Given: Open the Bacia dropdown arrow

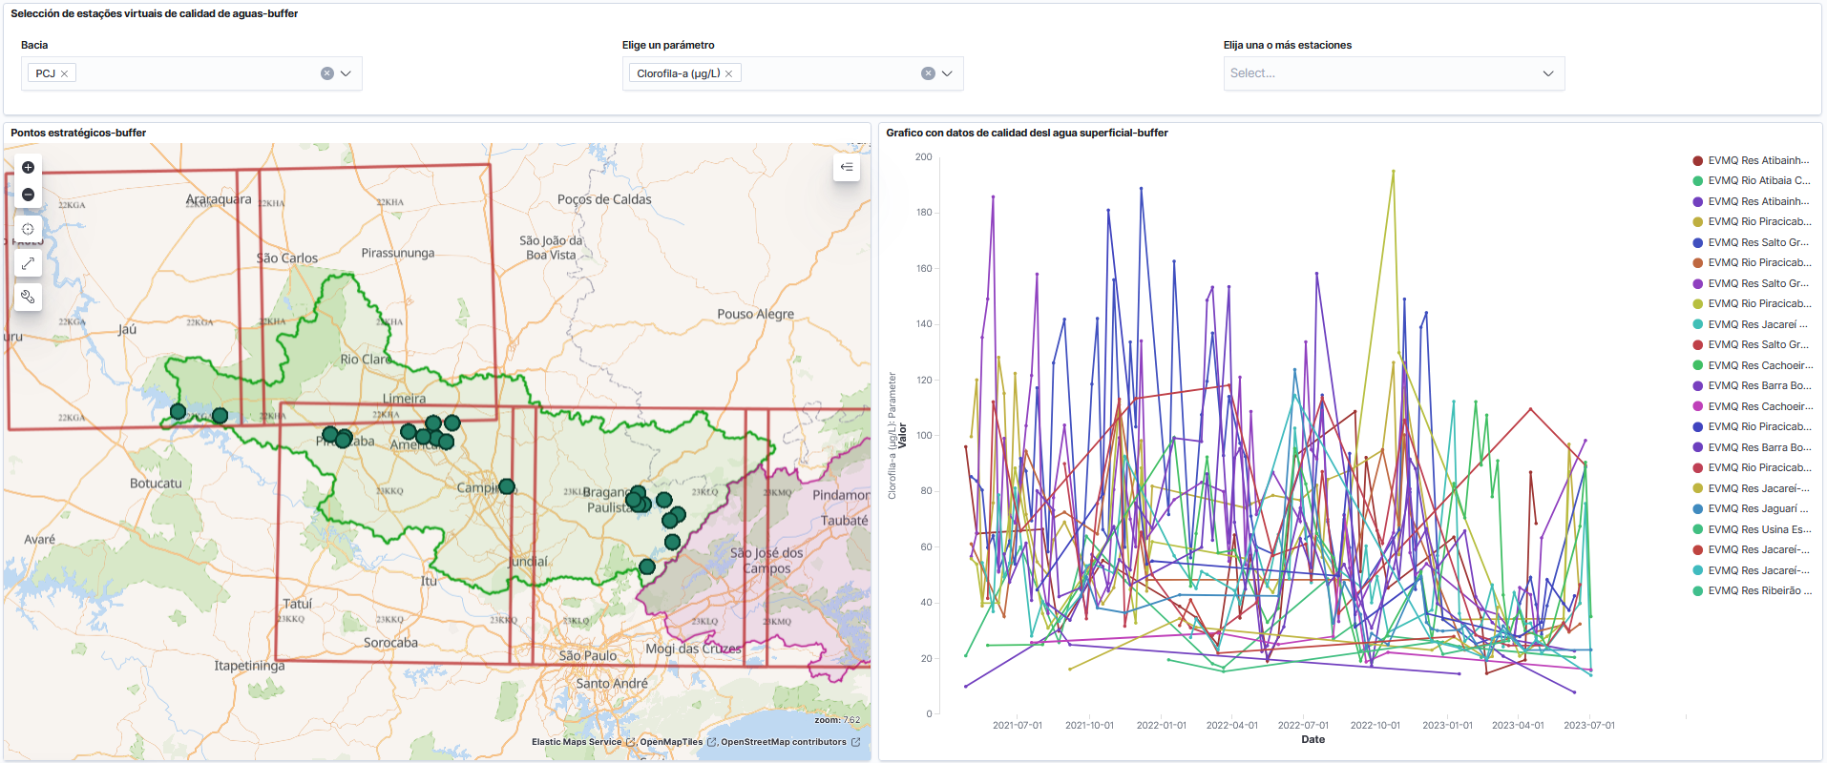Looking at the screenshot, I should pyautogui.click(x=346, y=73).
